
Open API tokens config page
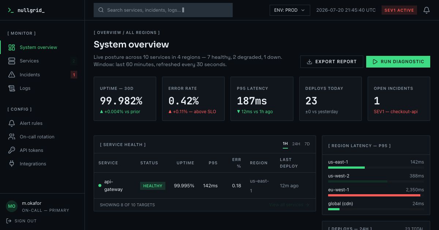coord(42,150)
